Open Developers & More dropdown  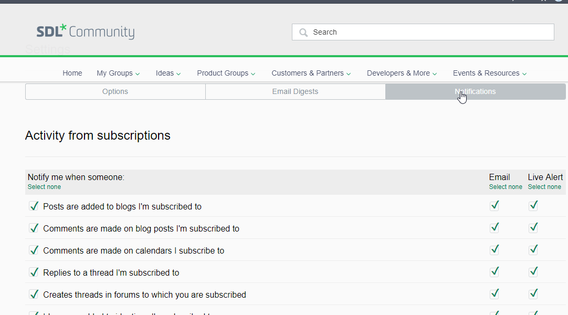[x=402, y=73]
